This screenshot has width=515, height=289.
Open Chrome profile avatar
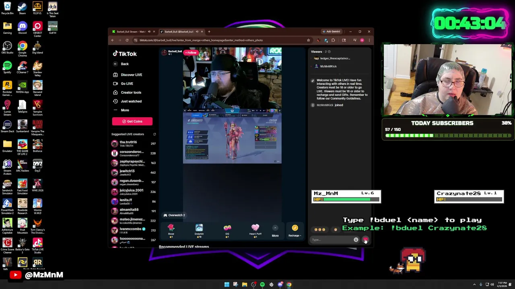362,40
